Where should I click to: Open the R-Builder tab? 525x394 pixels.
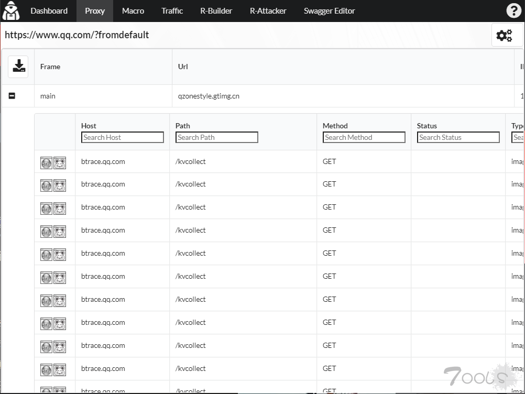pos(216,11)
